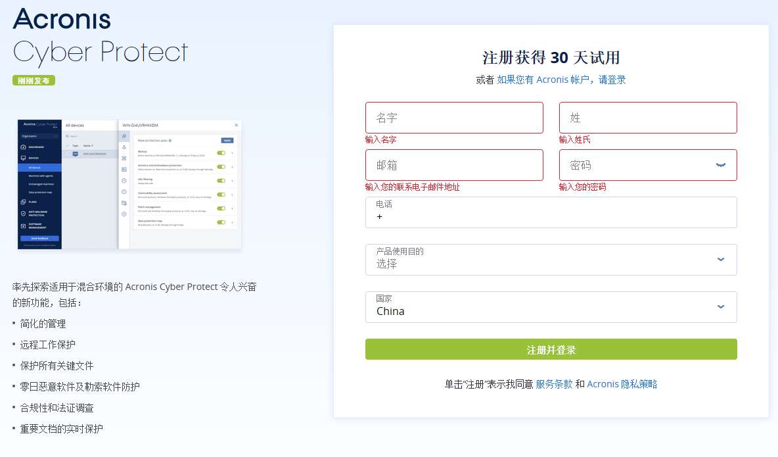Image resolution: width=778 pixels, height=457 pixels.
Task: Select the 密码 password field
Action: [647, 165]
